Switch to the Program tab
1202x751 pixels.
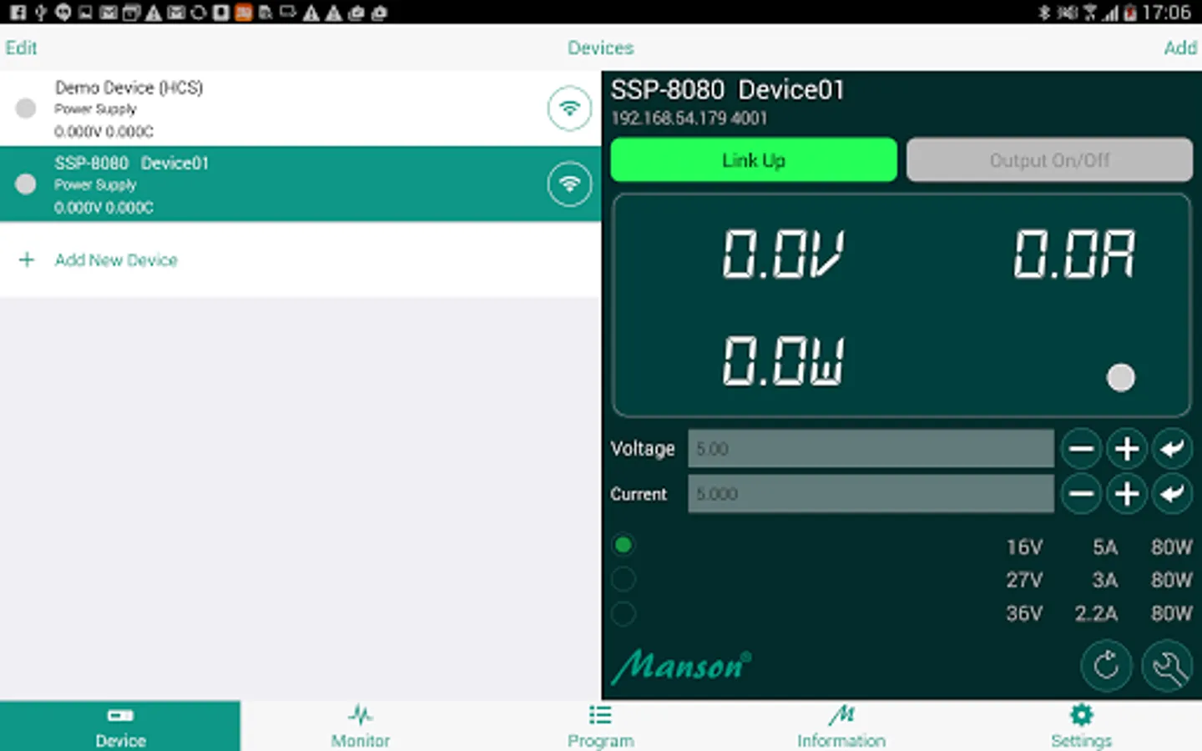point(601,726)
